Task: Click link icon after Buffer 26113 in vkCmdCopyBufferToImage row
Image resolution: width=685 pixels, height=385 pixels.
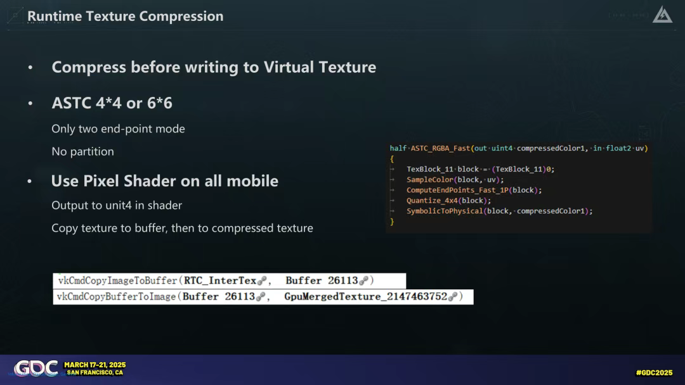Action: pos(261,296)
